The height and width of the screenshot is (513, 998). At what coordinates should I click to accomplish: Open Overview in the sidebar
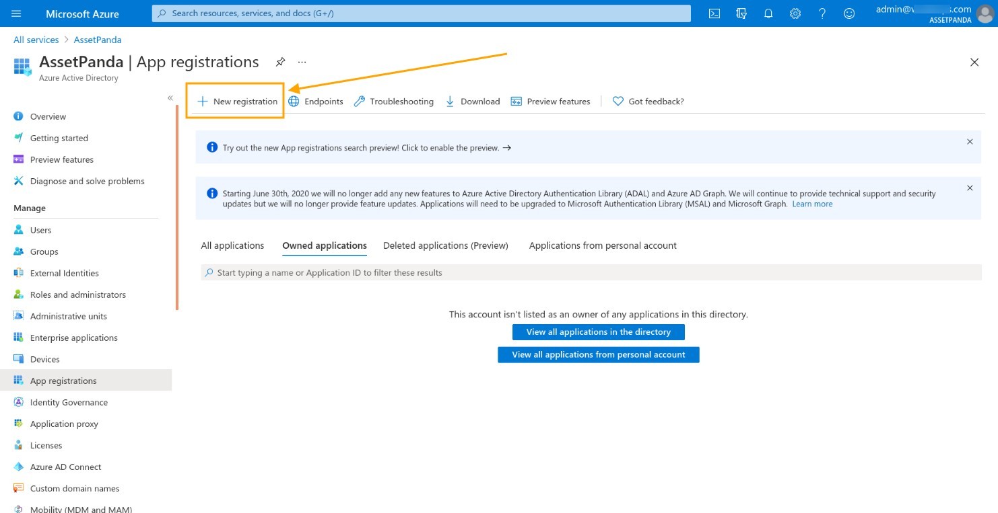click(x=48, y=116)
